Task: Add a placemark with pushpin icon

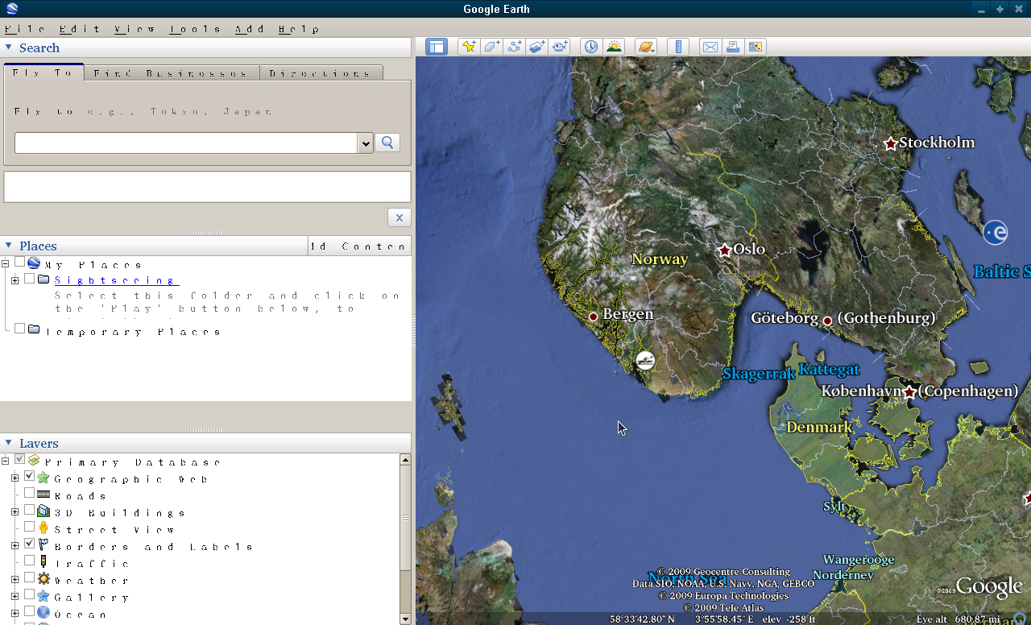Action: pos(468,47)
